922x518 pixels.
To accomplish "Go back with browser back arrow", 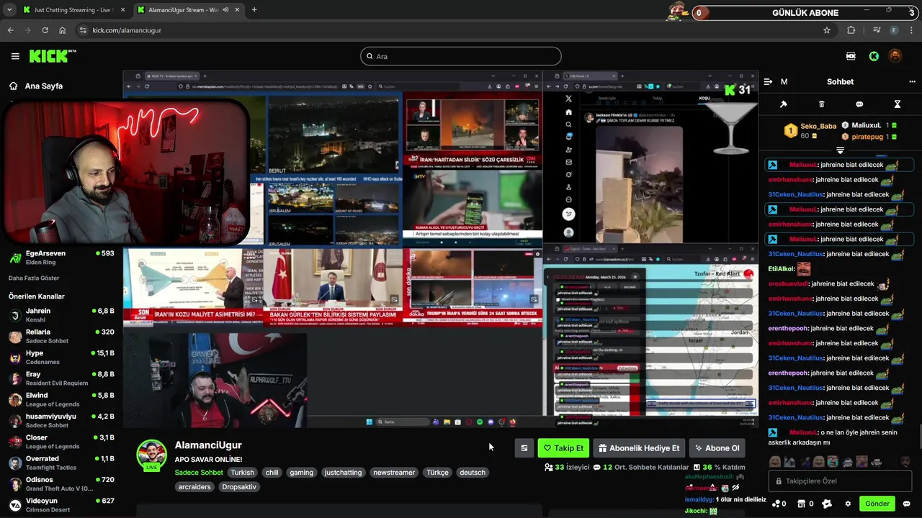I will pos(10,30).
